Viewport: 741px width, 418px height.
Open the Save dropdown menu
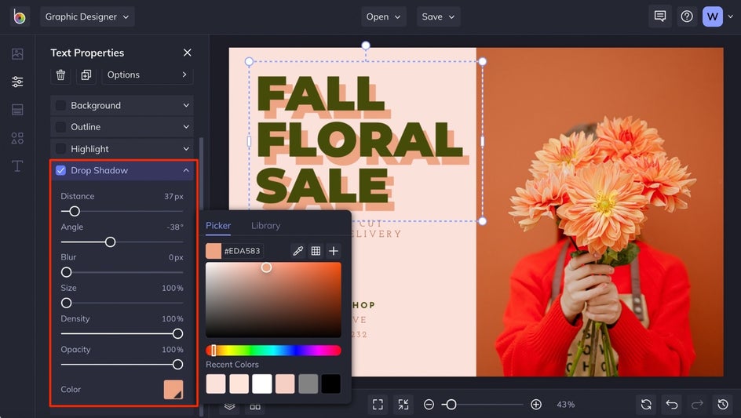pos(438,16)
